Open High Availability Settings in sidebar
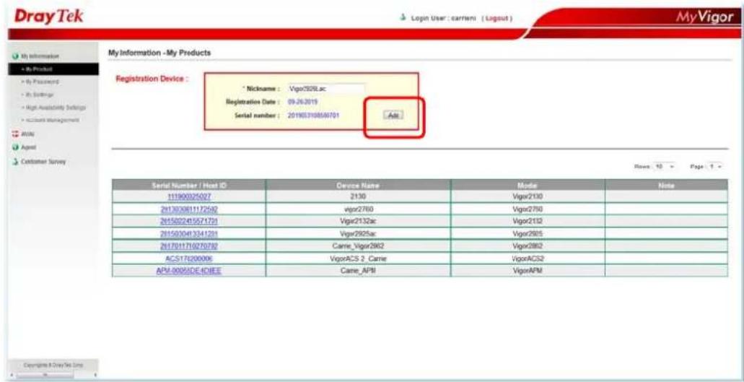Screen dimensions: 744x382 tap(54, 108)
